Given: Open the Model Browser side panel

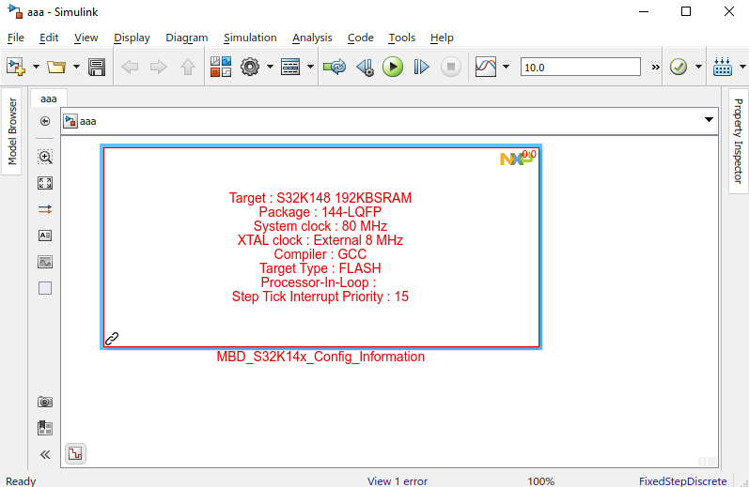Looking at the screenshot, I should (11, 131).
